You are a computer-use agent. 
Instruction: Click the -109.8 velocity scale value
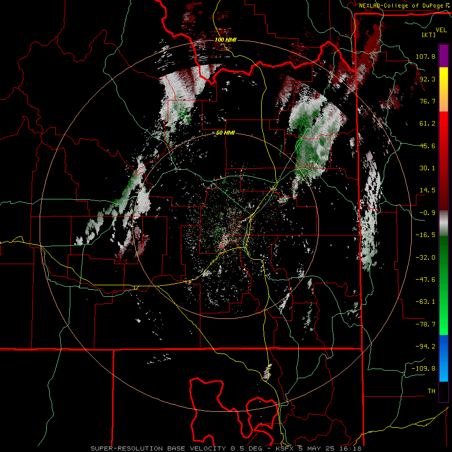[423, 369]
